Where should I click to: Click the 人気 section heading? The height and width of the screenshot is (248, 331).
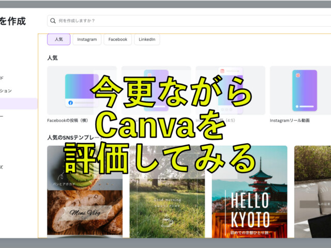pos(52,58)
